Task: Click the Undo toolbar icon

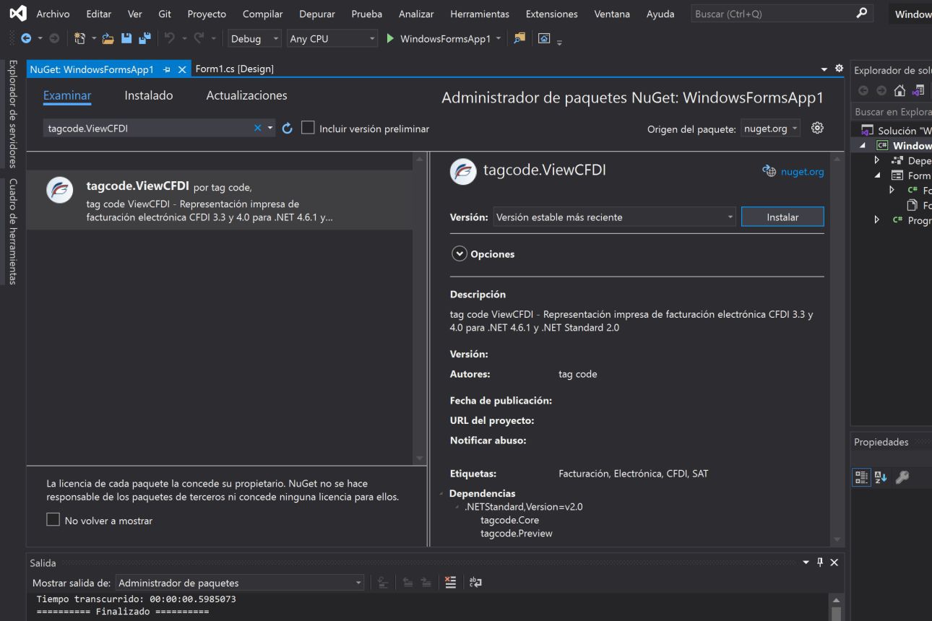Action: pyautogui.click(x=169, y=38)
